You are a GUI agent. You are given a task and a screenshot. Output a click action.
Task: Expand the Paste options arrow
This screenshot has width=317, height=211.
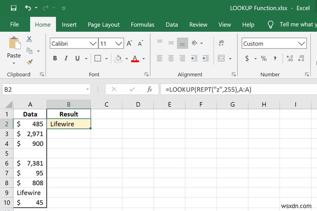[x=14, y=63]
